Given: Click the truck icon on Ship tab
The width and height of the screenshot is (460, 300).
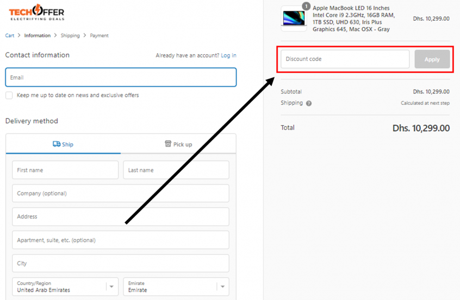Looking at the screenshot, I should 57,144.
